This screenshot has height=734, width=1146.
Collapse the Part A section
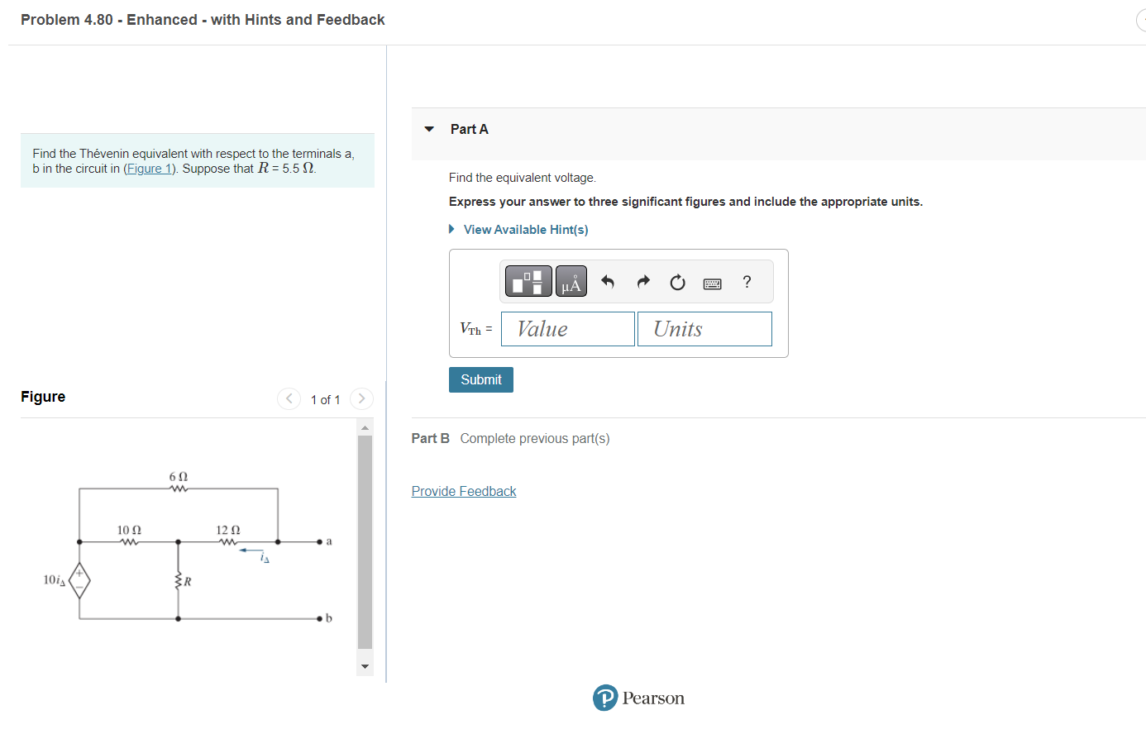click(428, 129)
